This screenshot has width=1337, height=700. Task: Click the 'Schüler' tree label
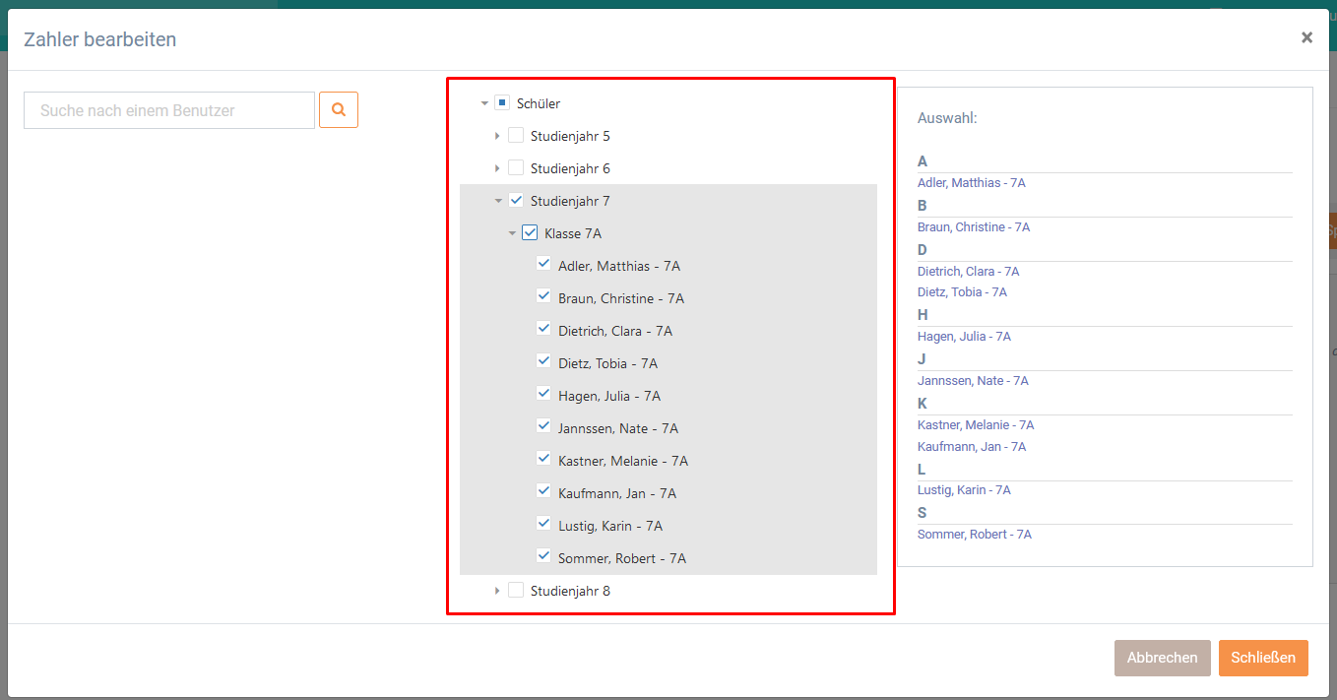[x=539, y=103]
